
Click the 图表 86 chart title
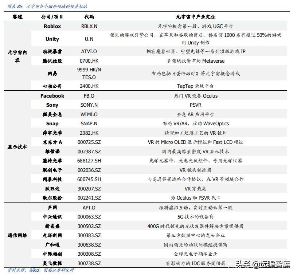[47, 7]
